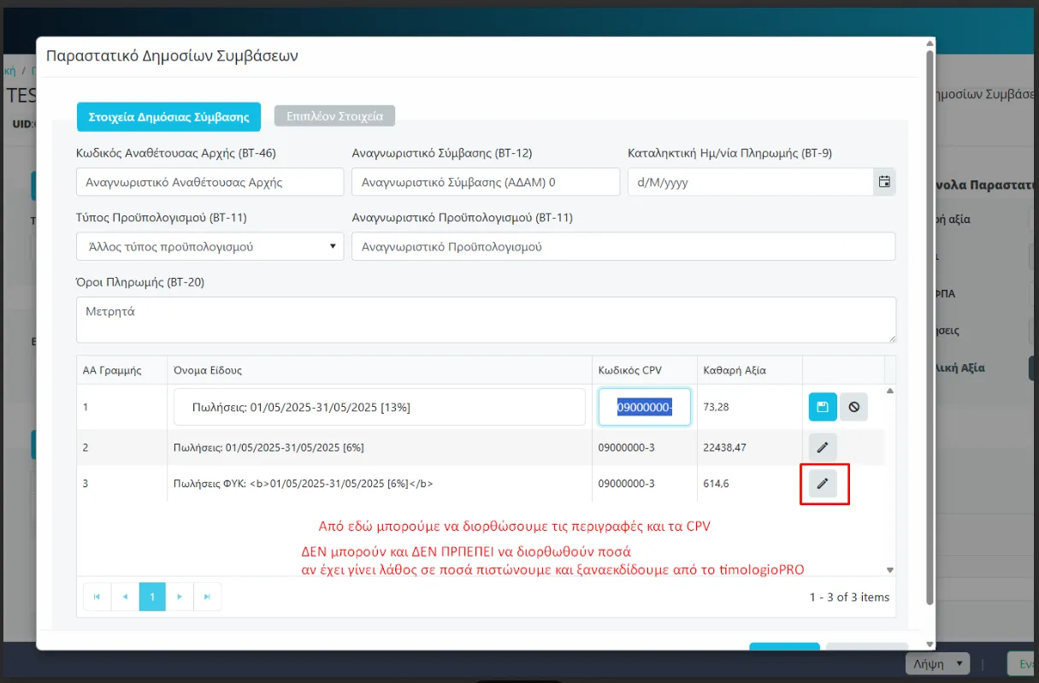1039x683 pixels.
Task: Click the Όροι Πληρωμής text area
Action: click(x=486, y=320)
